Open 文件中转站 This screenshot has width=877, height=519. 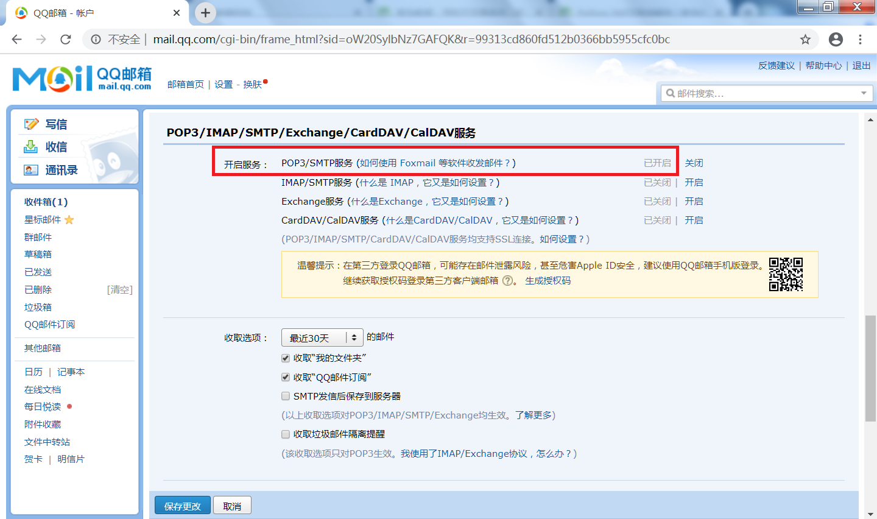[x=47, y=442]
